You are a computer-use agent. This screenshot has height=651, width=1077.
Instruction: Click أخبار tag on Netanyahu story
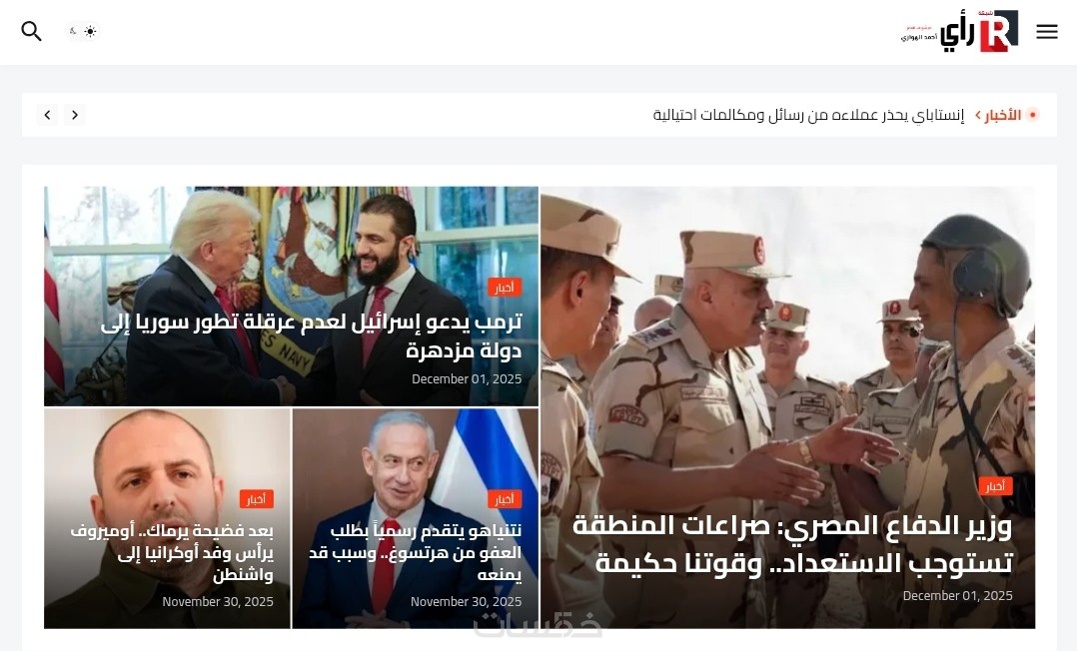[505, 499]
